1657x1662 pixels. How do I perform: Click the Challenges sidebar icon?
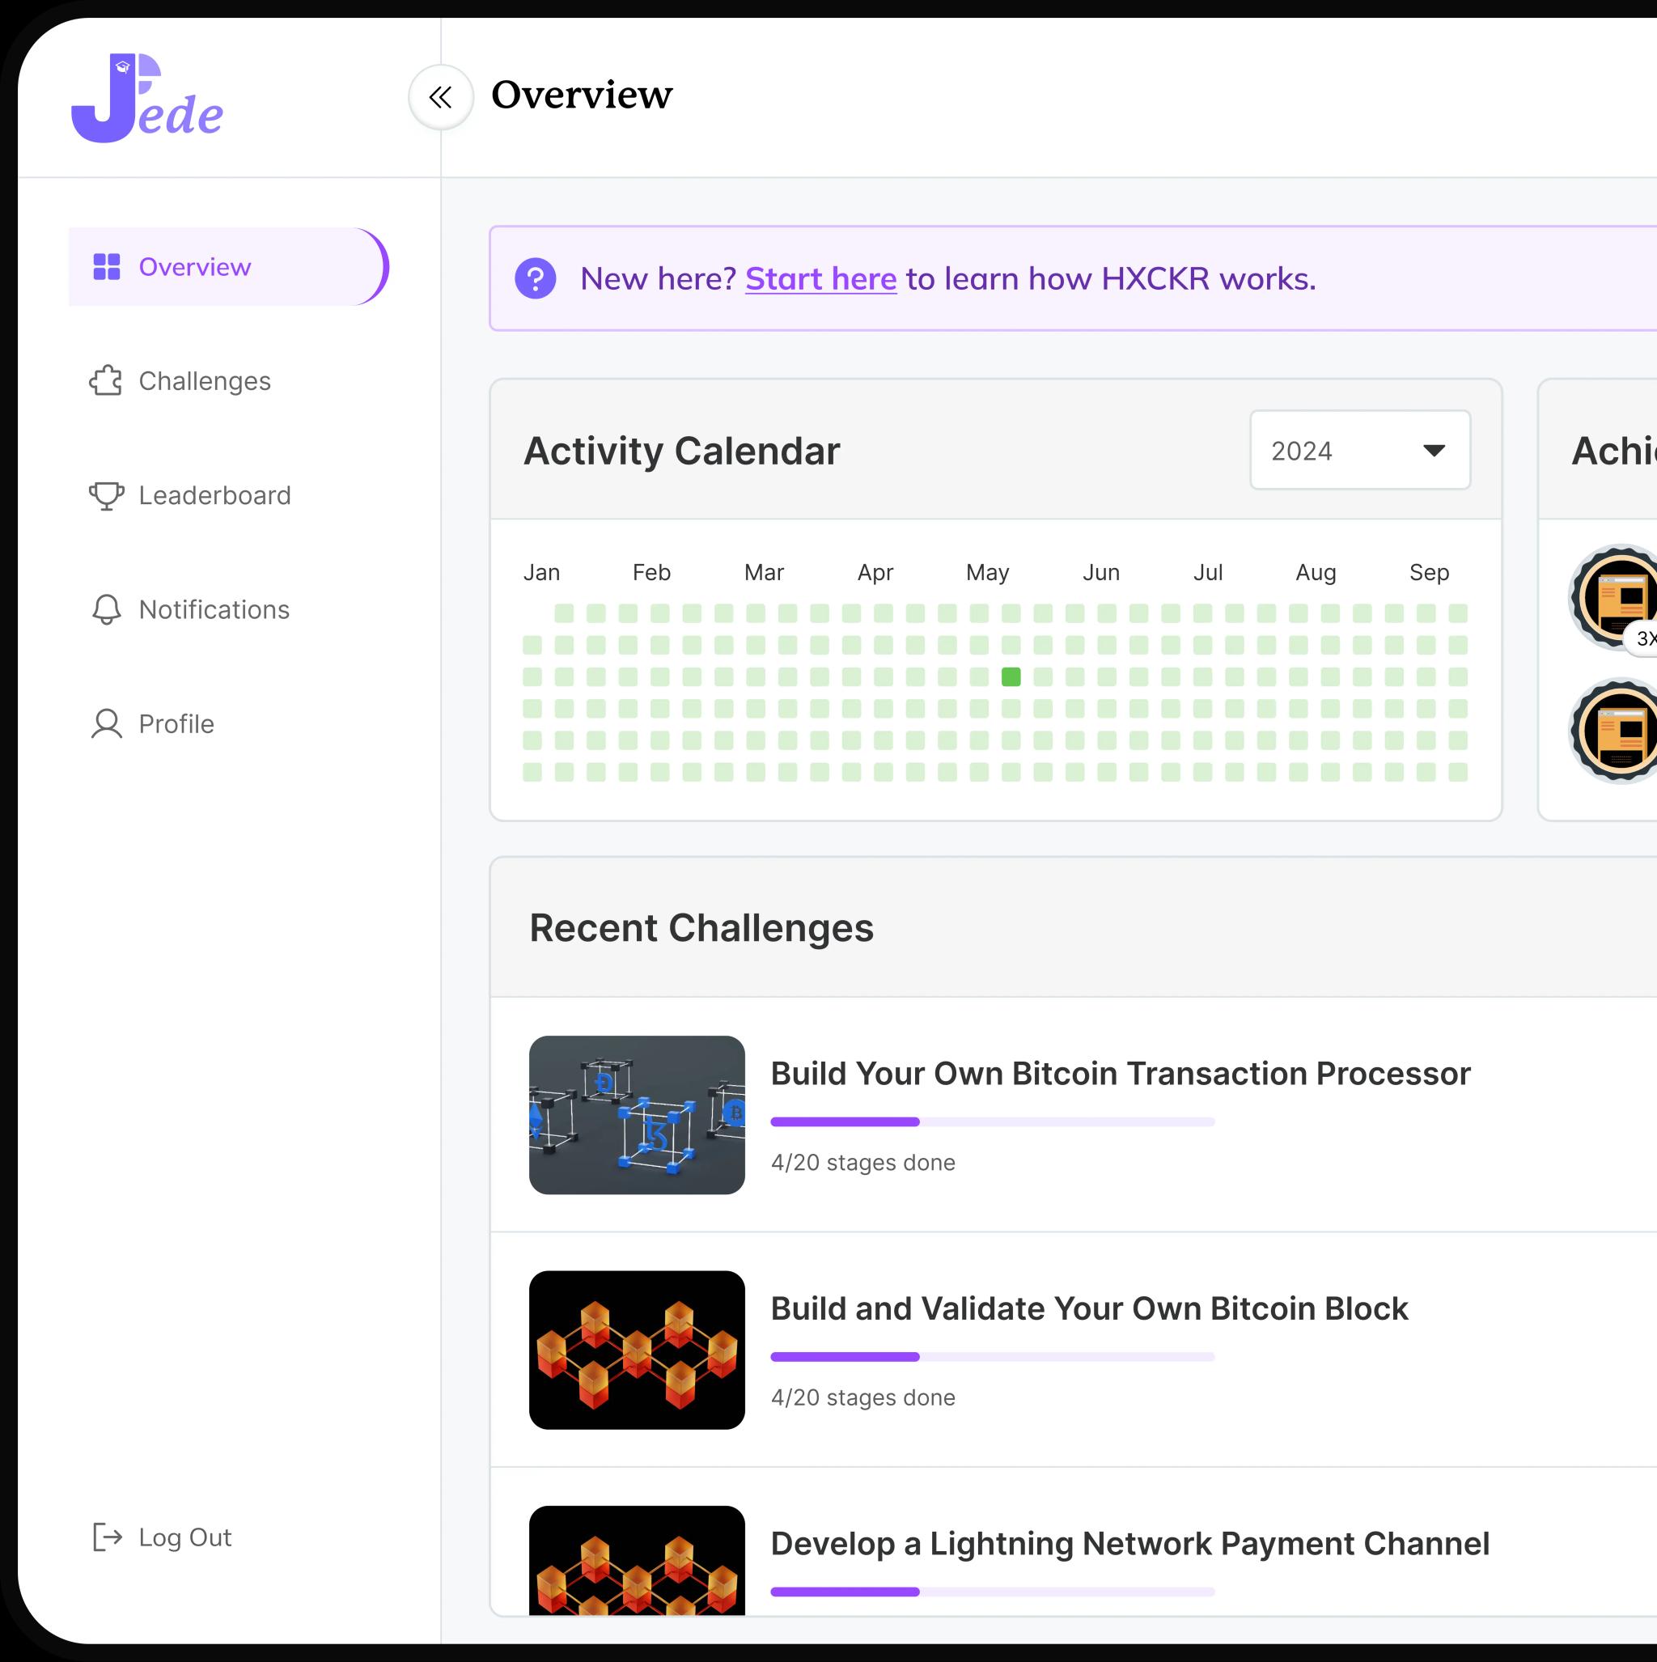(x=108, y=381)
